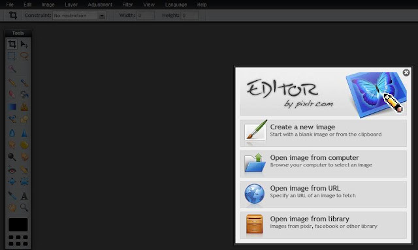Image resolution: width=418 pixels, height=250 pixels.
Task: Select the Marquee selection tool
Action: pyautogui.click(x=12, y=56)
